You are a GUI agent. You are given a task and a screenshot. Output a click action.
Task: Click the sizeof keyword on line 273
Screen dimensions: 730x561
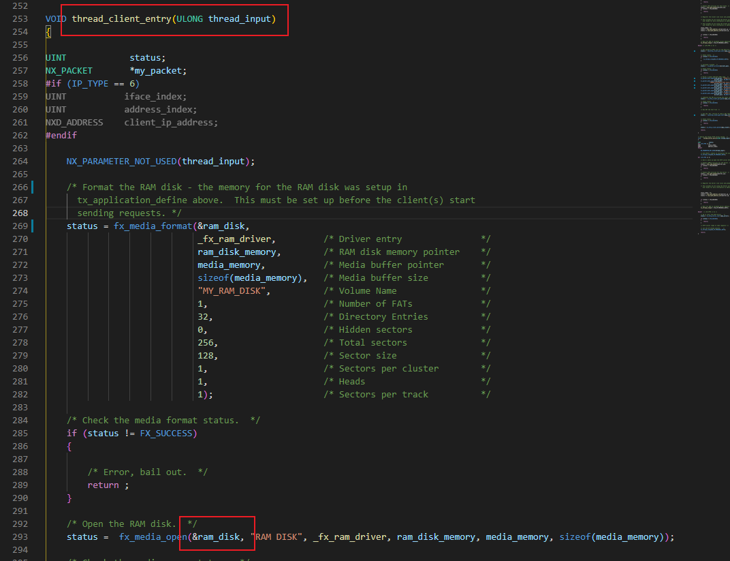(x=213, y=278)
